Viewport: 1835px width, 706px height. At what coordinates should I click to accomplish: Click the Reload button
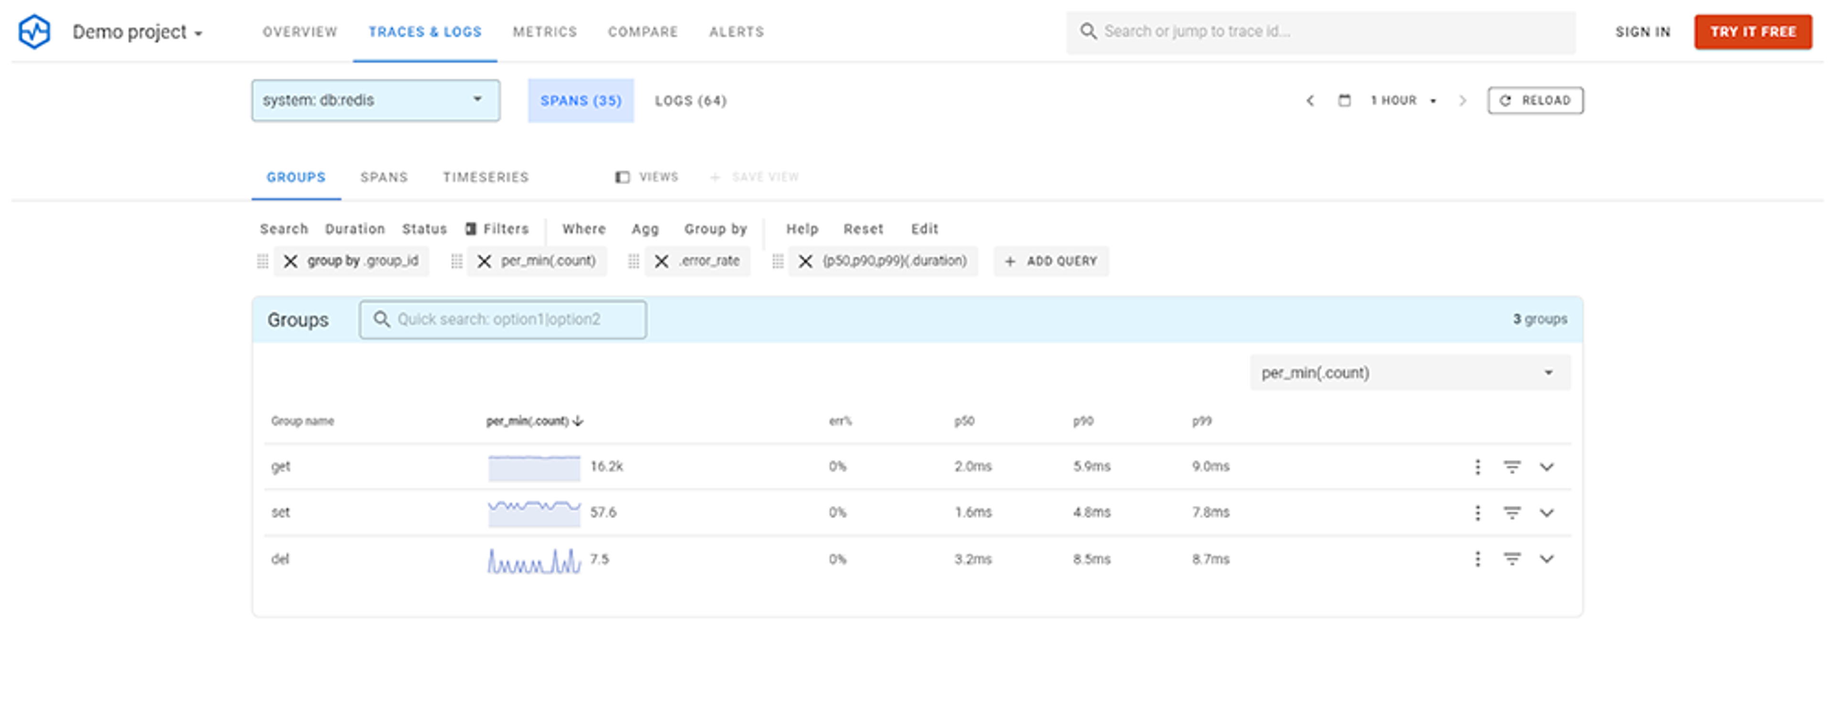pos(1535,100)
